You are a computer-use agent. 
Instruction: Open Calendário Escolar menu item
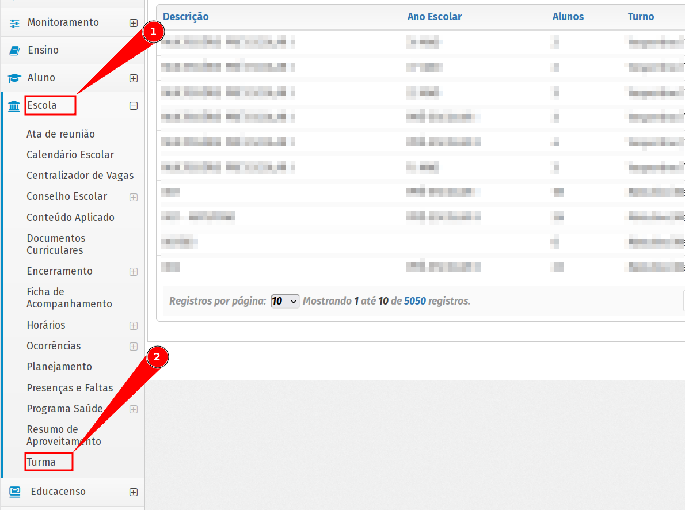[x=70, y=155]
